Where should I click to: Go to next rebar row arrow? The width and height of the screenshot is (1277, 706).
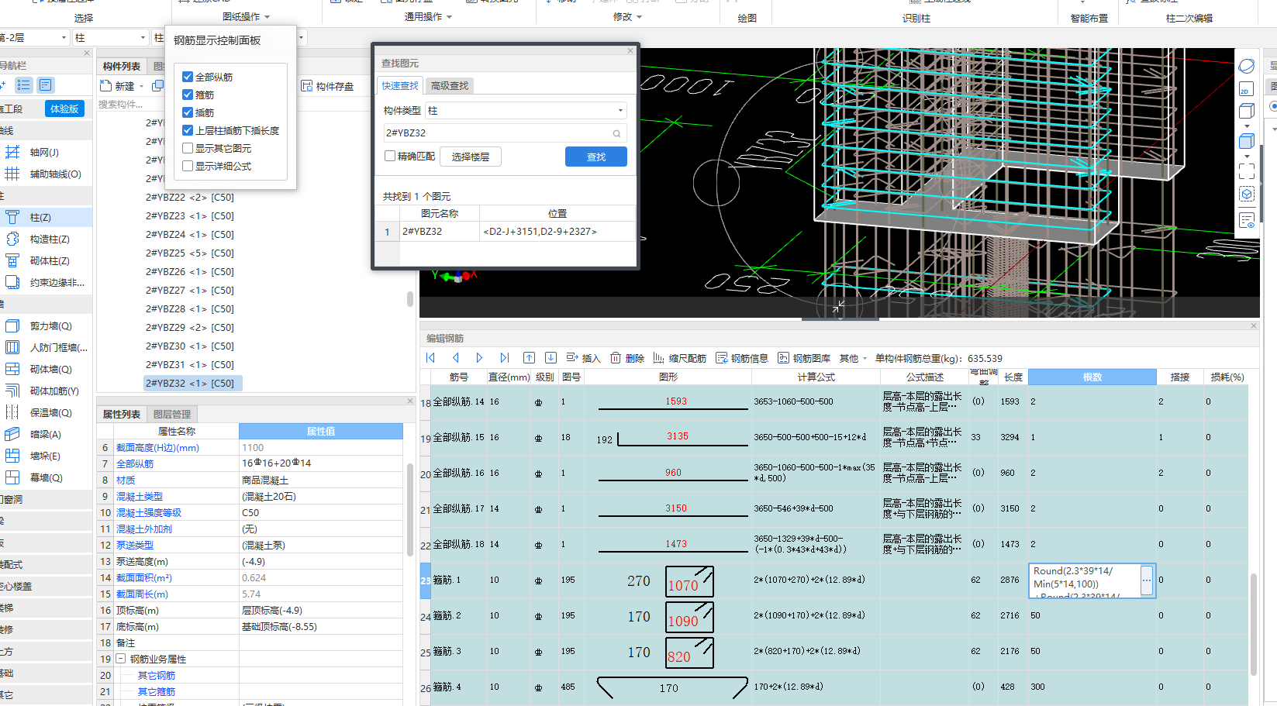coord(479,358)
